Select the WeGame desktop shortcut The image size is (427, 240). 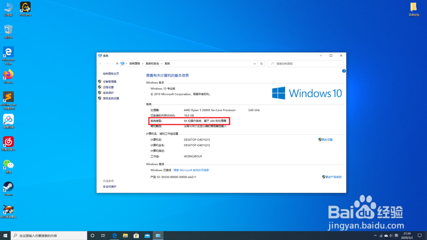pyautogui.click(x=25, y=9)
